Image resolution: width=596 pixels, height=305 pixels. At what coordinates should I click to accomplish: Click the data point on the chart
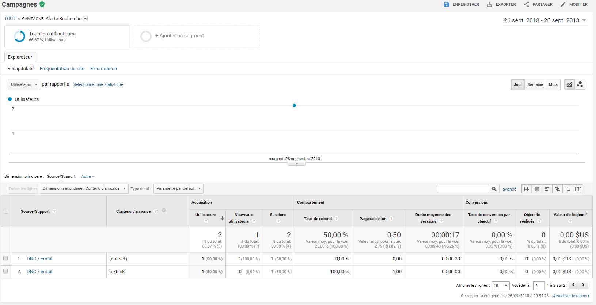[x=294, y=106]
